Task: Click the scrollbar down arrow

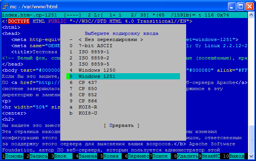Action: [x=251, y=156]
